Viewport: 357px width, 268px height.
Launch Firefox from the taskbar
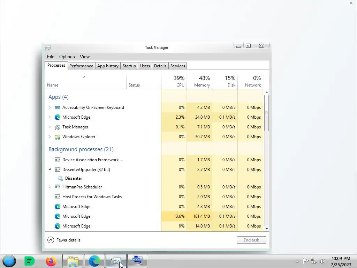tap(51, 261)
